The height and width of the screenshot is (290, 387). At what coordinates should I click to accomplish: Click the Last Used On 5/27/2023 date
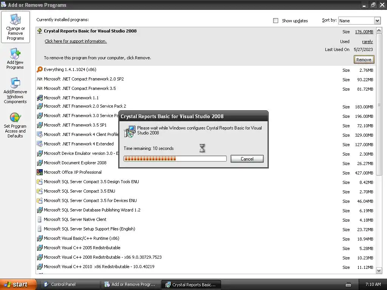[363, 49]
